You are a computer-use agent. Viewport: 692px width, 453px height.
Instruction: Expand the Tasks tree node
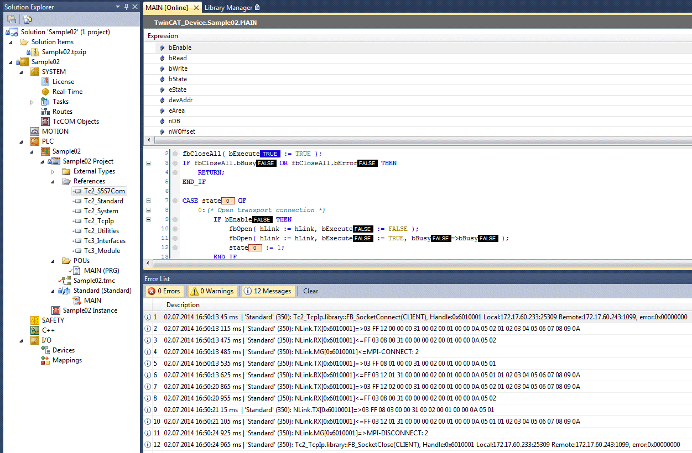click(x=32, y=102)
